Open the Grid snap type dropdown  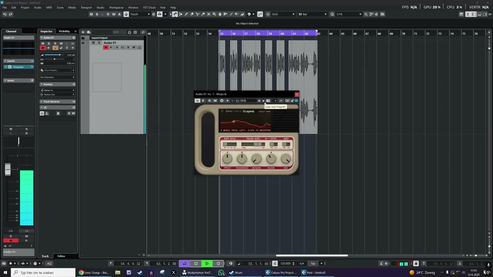pos(283,14)
